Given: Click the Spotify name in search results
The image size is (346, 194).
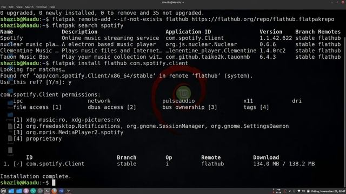Looking at the screenshot, I should 11,38.
